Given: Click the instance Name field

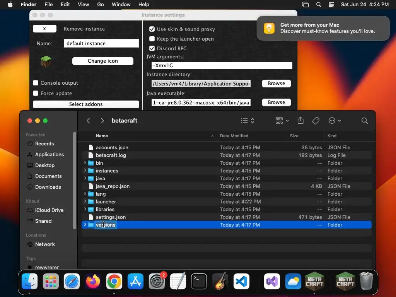Looking at the screenshot, I should pos(101,43).
